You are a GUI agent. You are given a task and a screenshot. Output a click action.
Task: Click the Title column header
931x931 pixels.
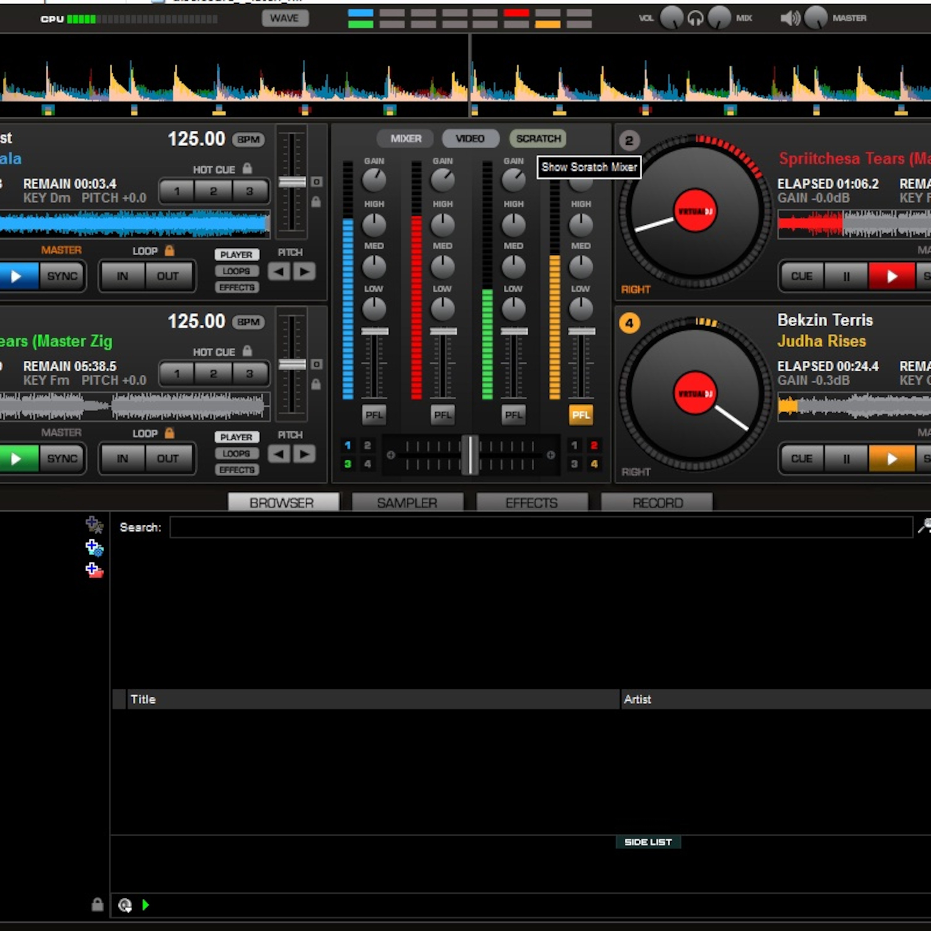pos(373,699)
